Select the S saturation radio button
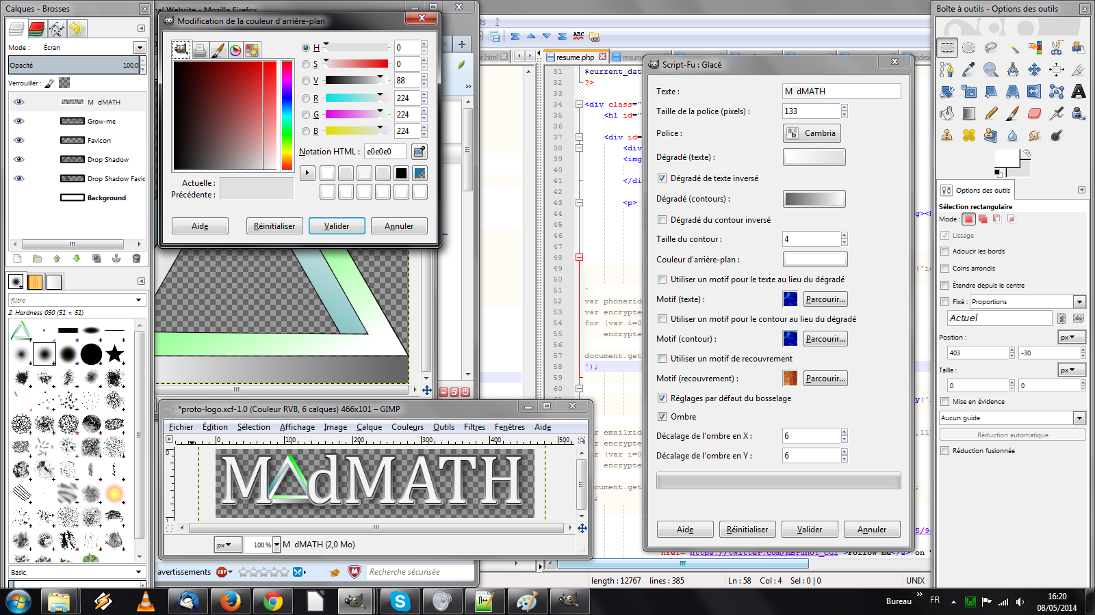 306,64
